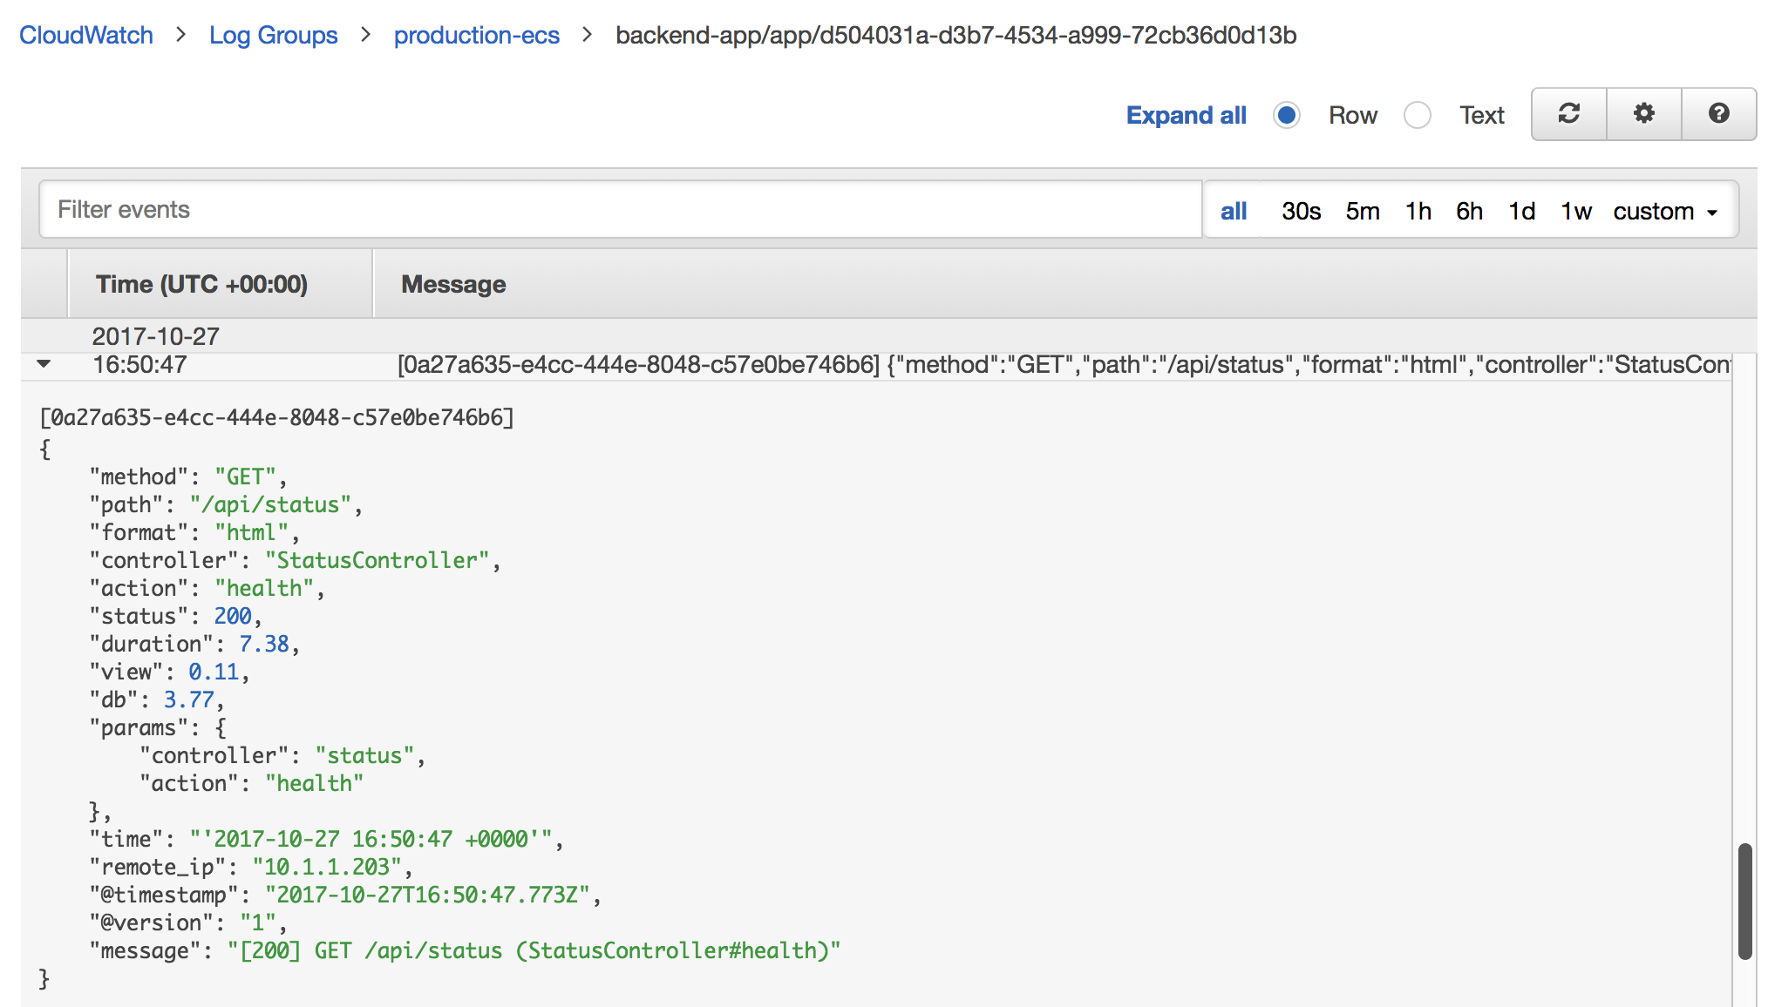Click the @timestamp value 2017-10-27T16:50:47.773Z

coord(428,895)
